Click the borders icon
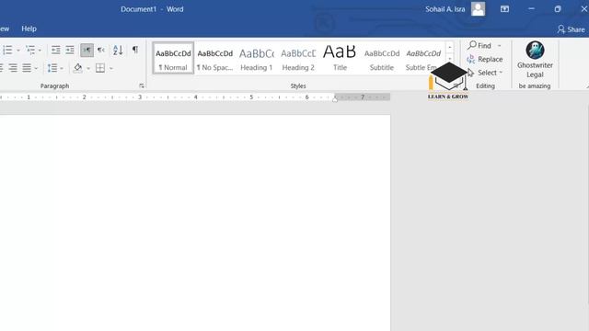 [x=100, y=68]
